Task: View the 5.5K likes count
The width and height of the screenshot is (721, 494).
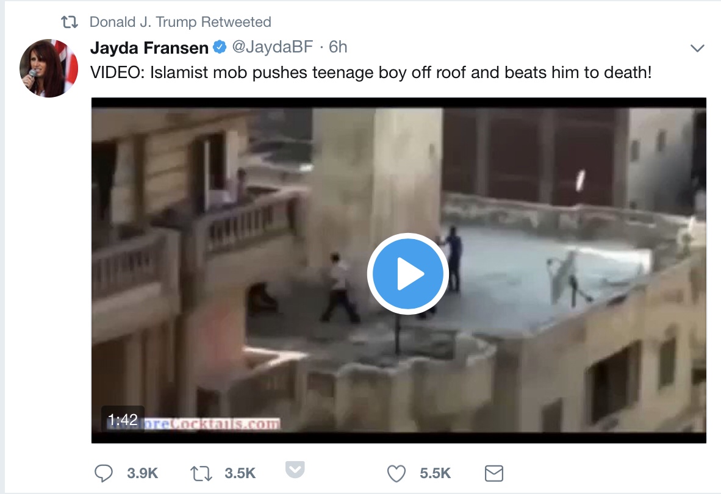Action: click(435, 473)
